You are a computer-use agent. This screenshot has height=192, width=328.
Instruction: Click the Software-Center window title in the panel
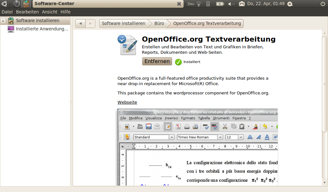54,4
